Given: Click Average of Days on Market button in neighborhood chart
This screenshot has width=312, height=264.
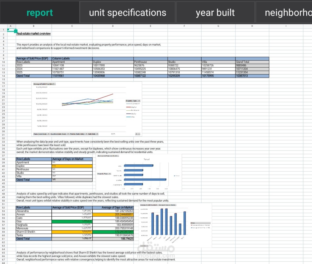Looking at the screenshot, I should [x=167, y=205].
